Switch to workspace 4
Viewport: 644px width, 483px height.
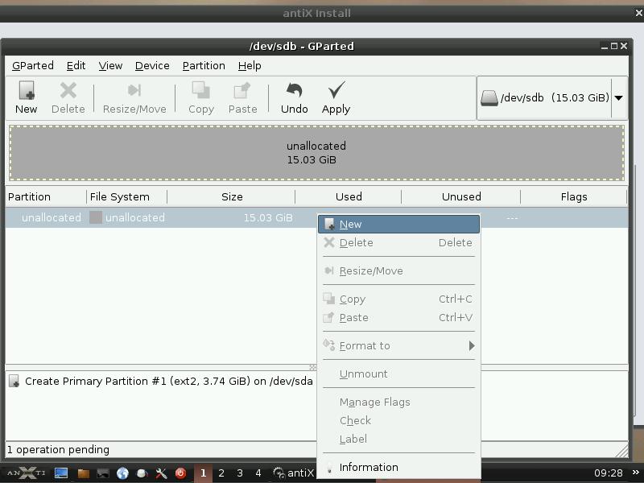(258, 473)
